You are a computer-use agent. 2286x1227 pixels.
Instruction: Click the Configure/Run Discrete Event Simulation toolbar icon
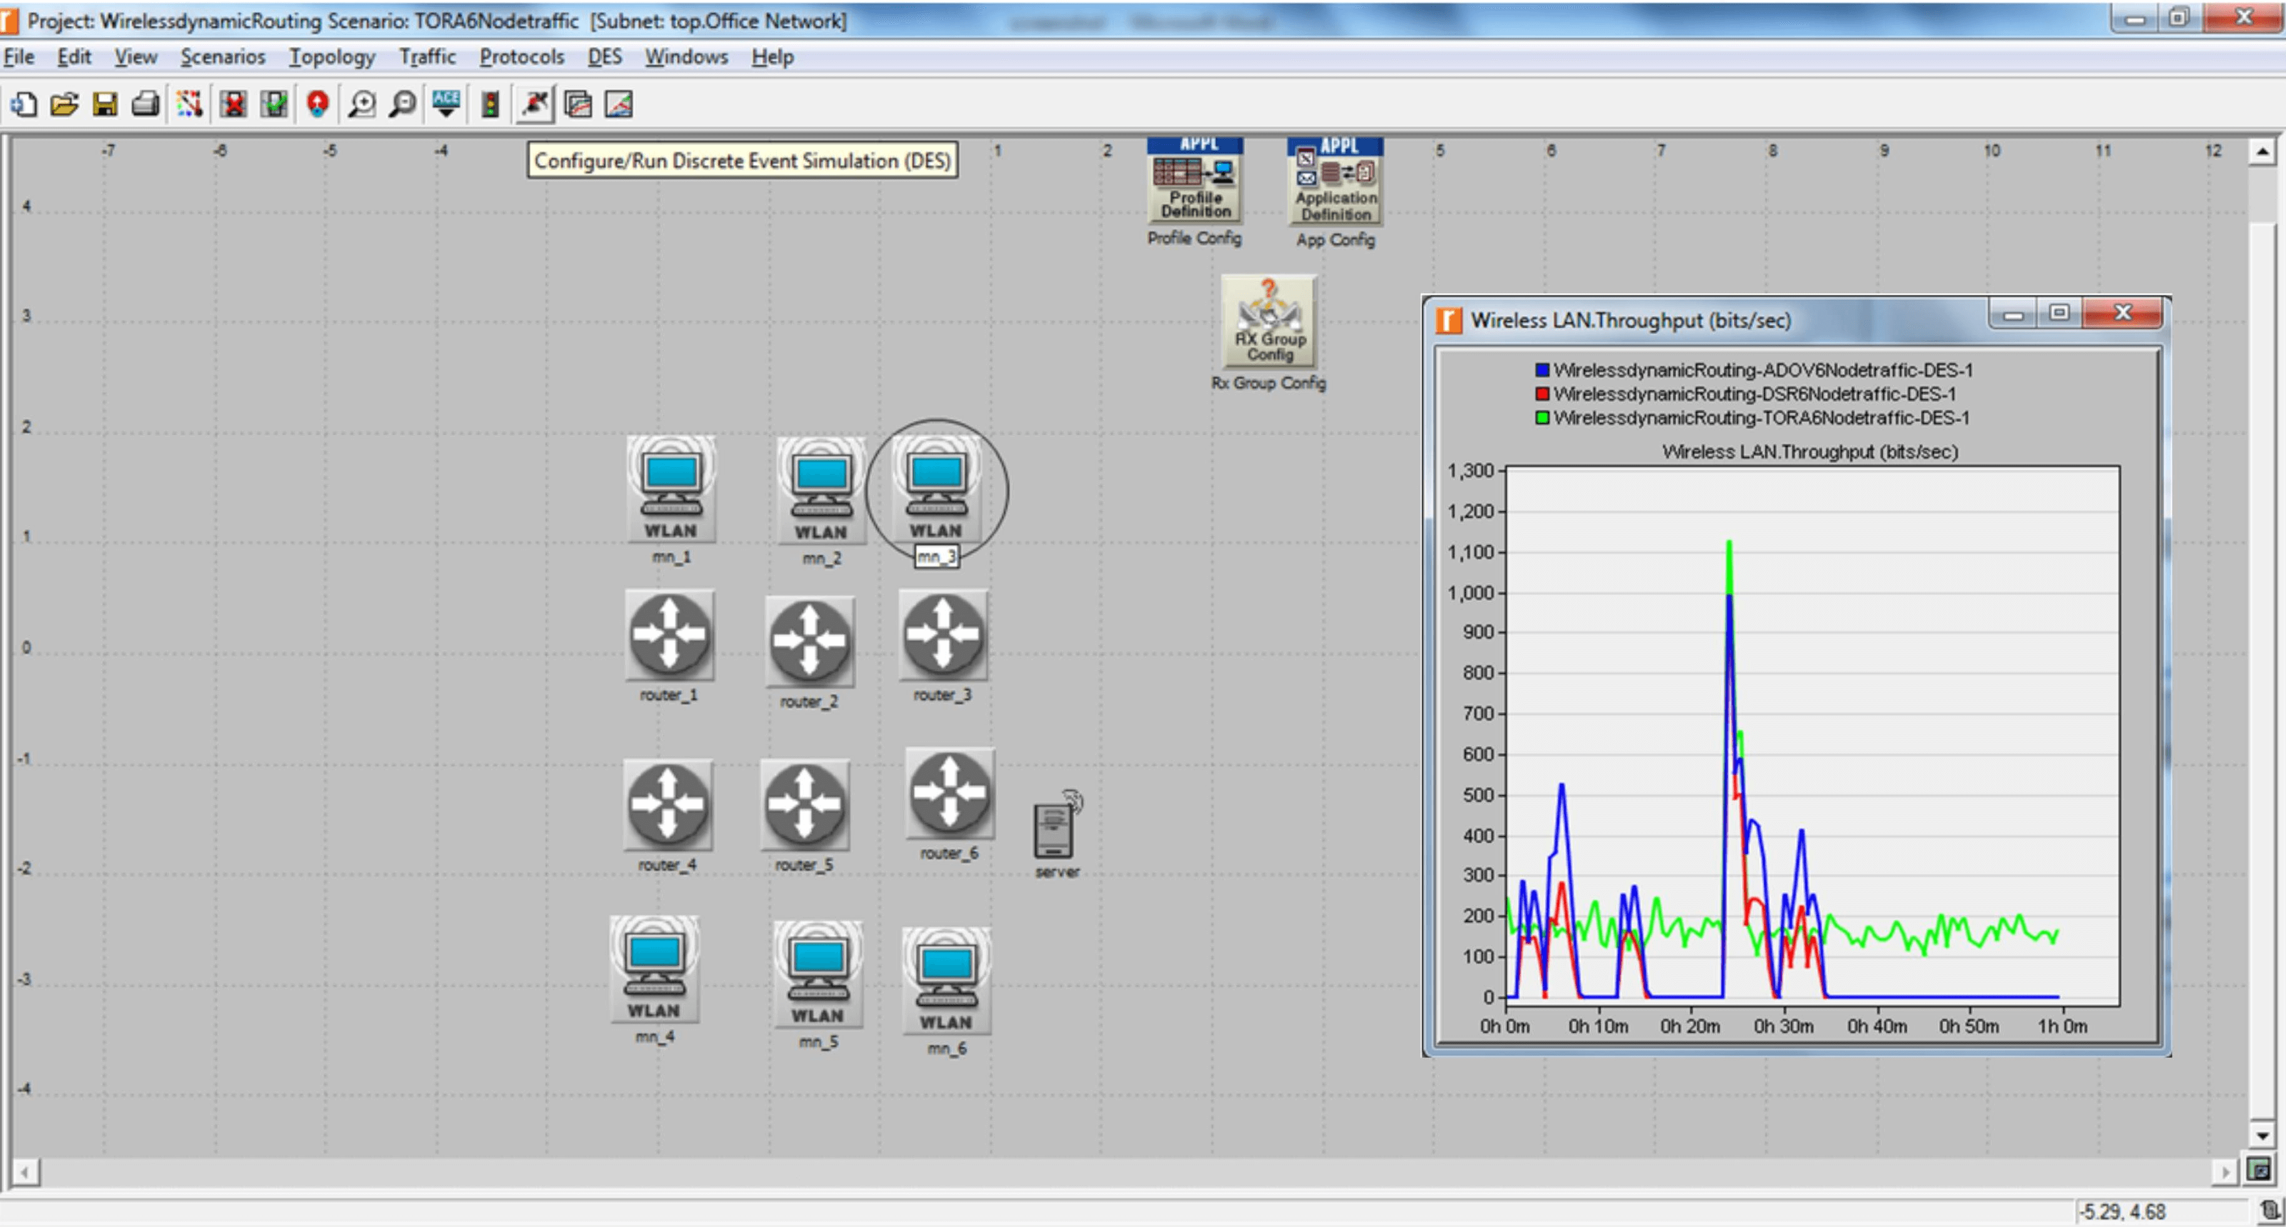[534, 105]
